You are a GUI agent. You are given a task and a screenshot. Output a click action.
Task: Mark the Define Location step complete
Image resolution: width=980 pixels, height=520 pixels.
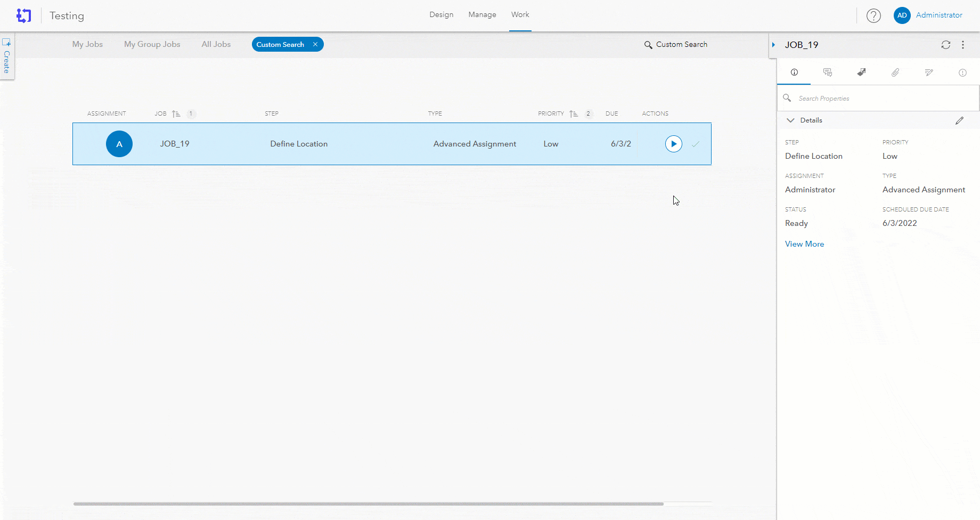tap(696, 144)
